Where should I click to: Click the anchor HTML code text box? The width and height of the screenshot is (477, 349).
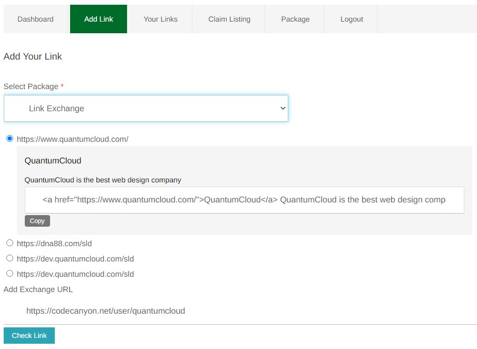(x=244, y=200)
